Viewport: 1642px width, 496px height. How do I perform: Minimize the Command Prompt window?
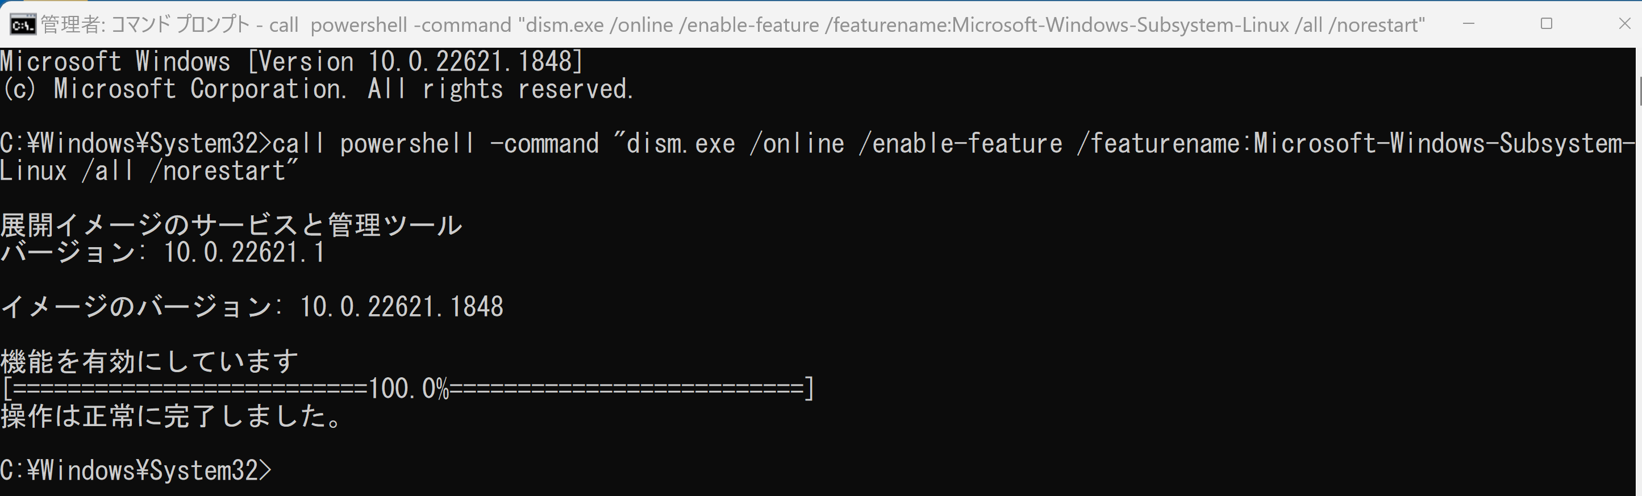(x=1469, y=24)
